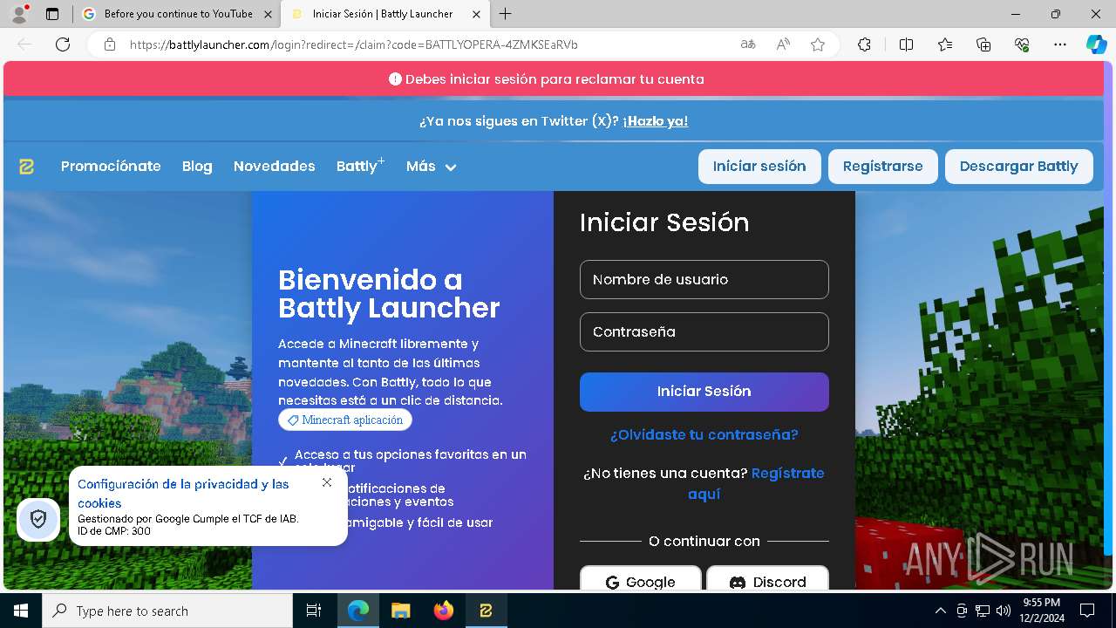
Task: Close the Battly Launcher tab
Action: tap(476, 14)
